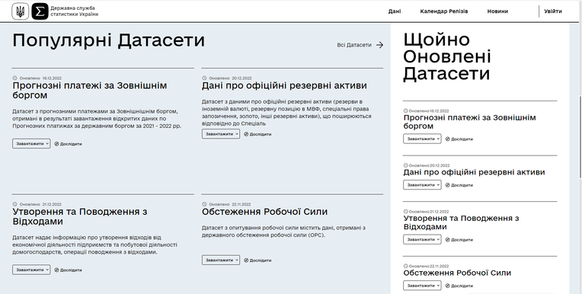Open popular dataset Обстеження Робочої Сили
The image size is (582, 294).
tap(264, 212)
